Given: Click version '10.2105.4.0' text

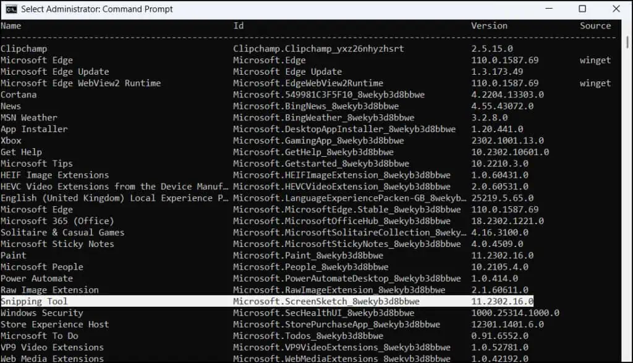Looking at the screenshot, I should (x=499, y=267).
